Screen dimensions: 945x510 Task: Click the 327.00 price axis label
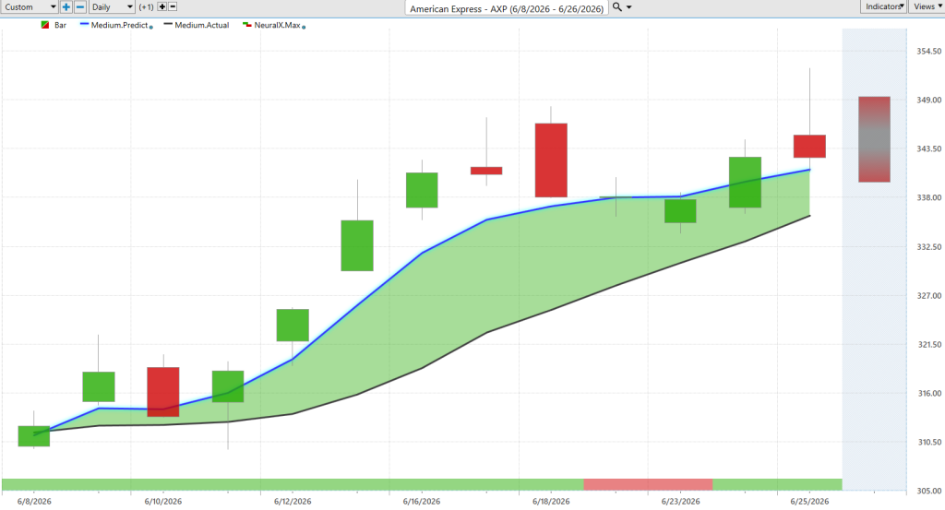[928, 296]
